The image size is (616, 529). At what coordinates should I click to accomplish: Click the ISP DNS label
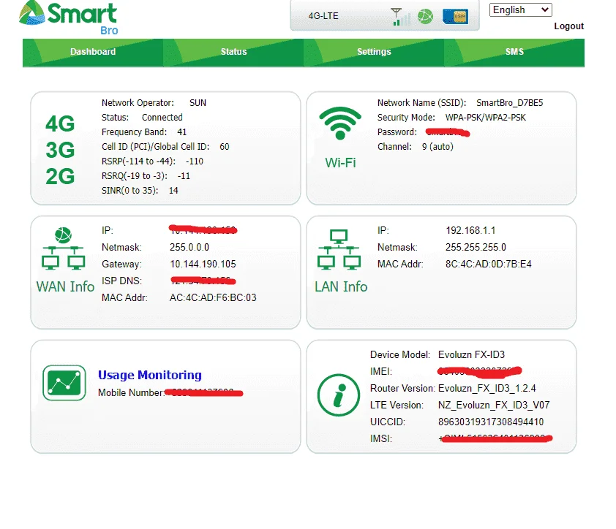click(x=121, y=281)
